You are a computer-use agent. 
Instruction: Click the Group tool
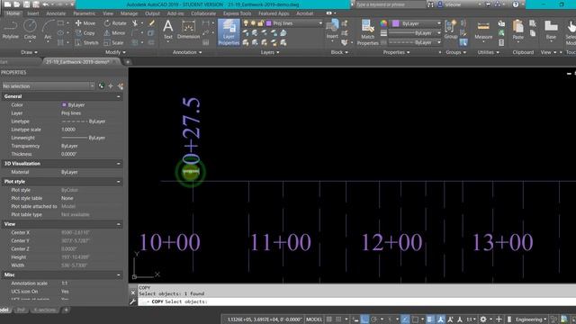click(x=450, y=30)
